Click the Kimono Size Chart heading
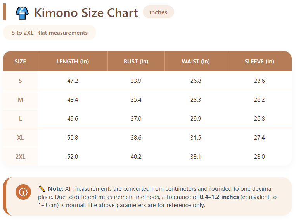The height and width of the screenshot is (221, 296). click(x=86, y=13)
